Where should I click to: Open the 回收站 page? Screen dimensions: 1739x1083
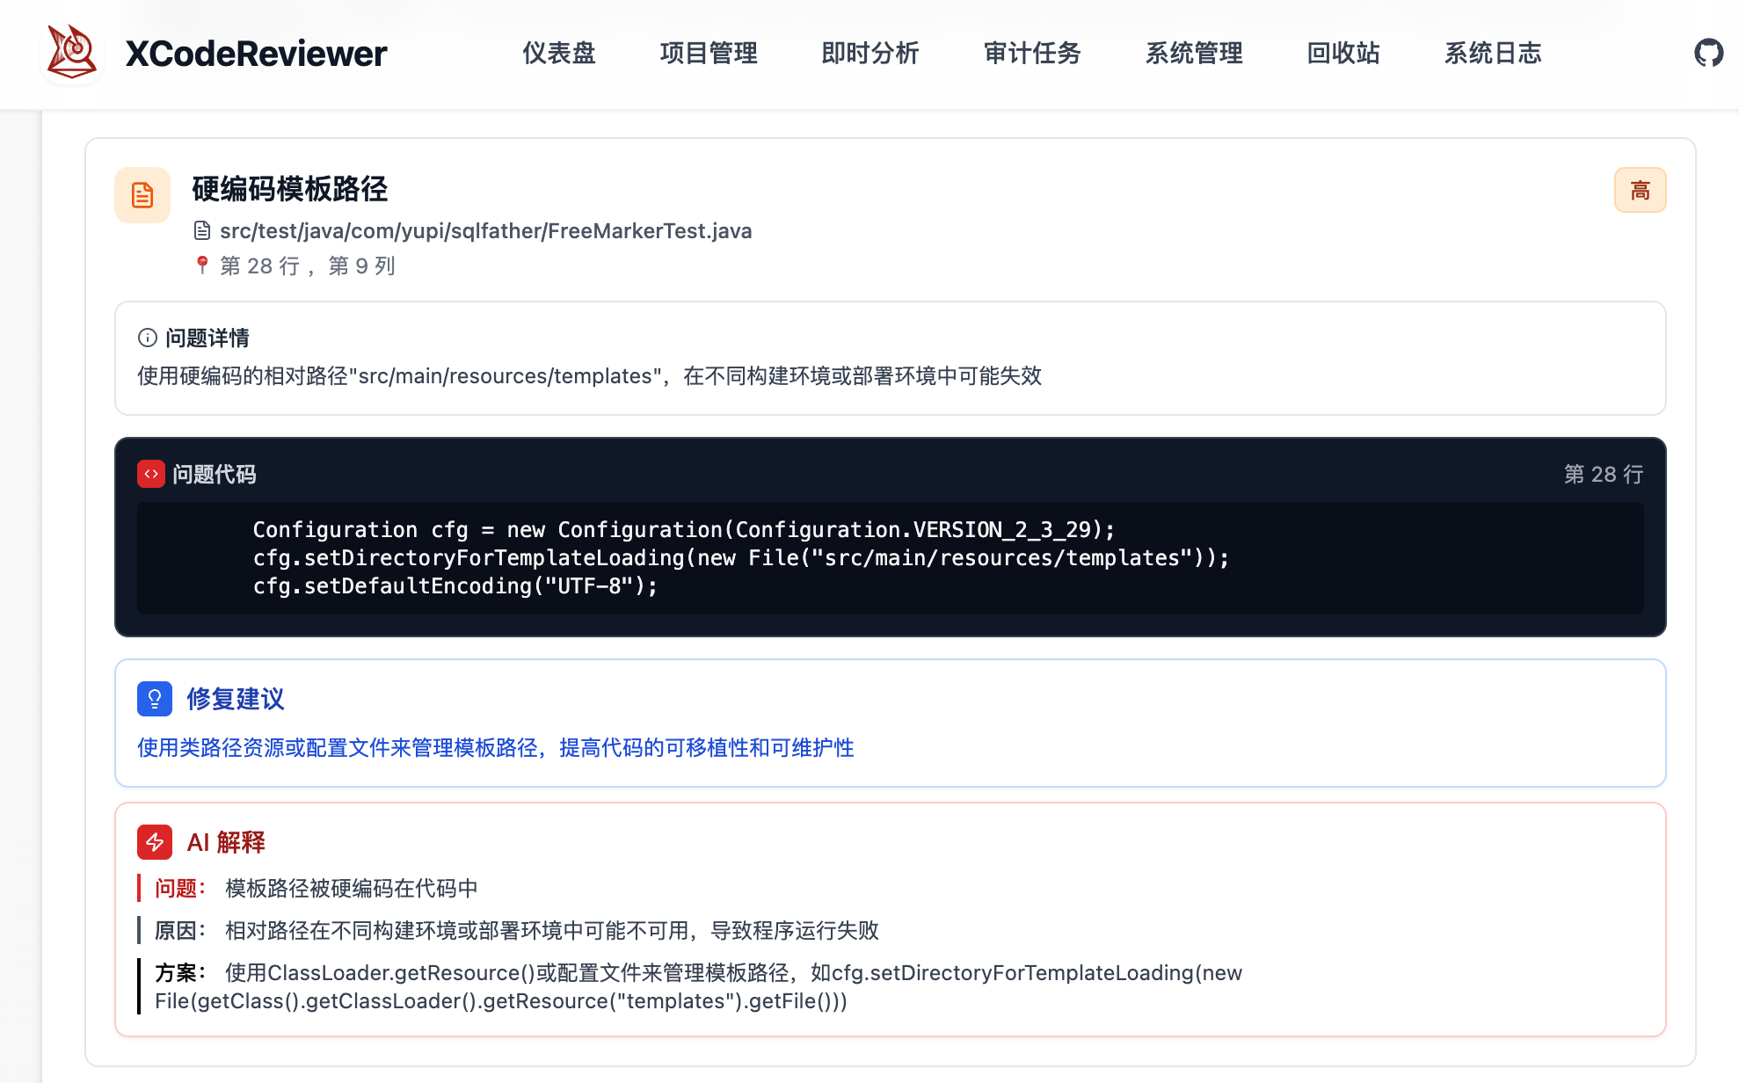(1342, 54)
